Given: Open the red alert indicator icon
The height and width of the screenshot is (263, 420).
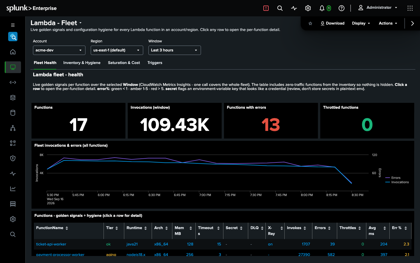Looking at the screenshot, I should (266, 8).
